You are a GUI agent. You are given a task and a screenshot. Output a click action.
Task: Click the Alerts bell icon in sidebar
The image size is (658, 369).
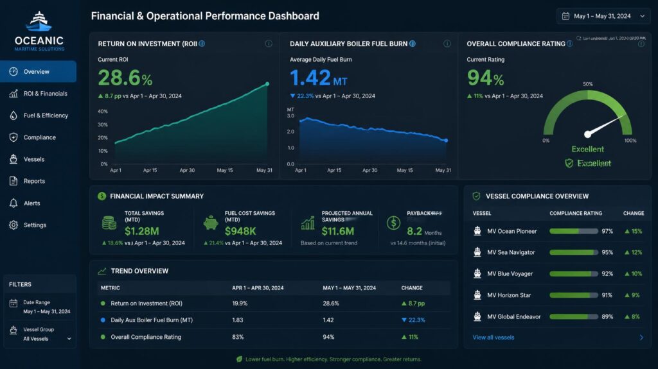[13, 203]
